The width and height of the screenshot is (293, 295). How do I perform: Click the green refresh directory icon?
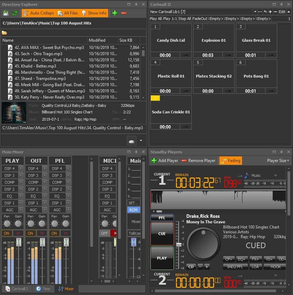(x=15, y=13)
